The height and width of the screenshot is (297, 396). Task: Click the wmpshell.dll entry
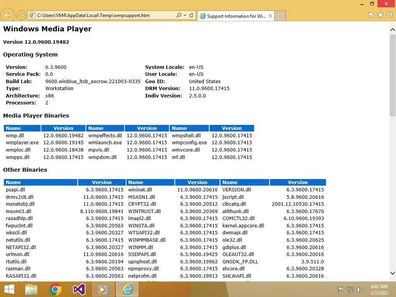[186, 135]
